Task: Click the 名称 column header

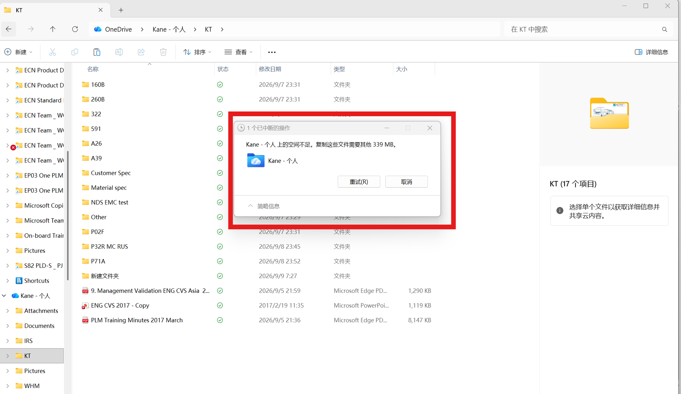Action: 93,69
